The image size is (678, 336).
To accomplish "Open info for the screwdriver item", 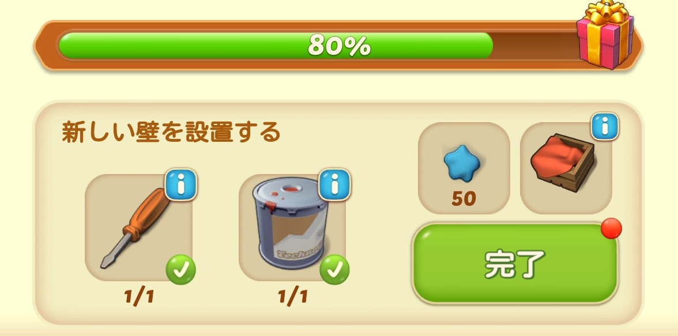I will (x=181, y=184).
